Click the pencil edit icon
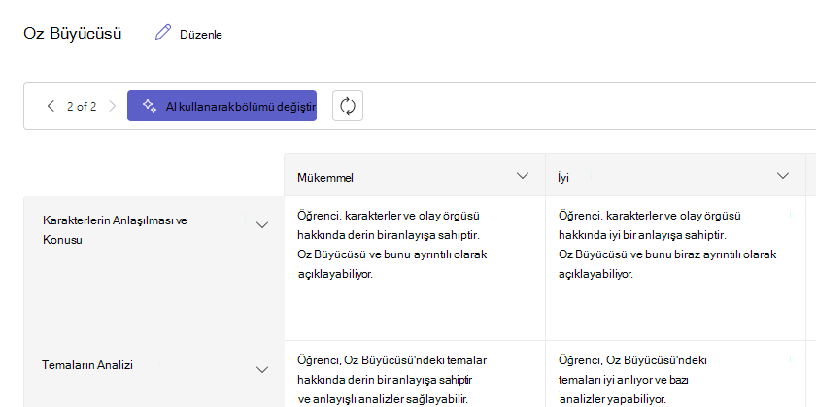Screen dimensions: 816x407 coord(163,33)
